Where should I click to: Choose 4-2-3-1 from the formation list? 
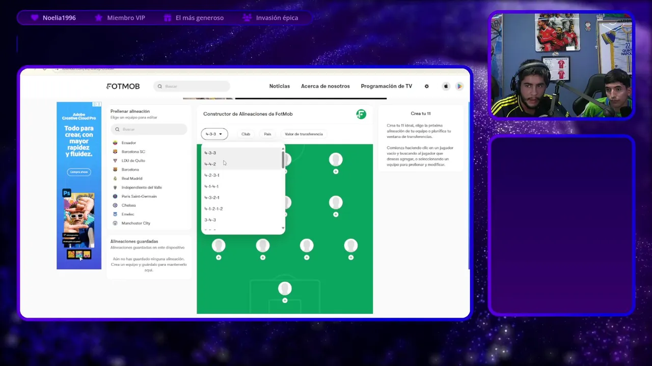(242, 175)
